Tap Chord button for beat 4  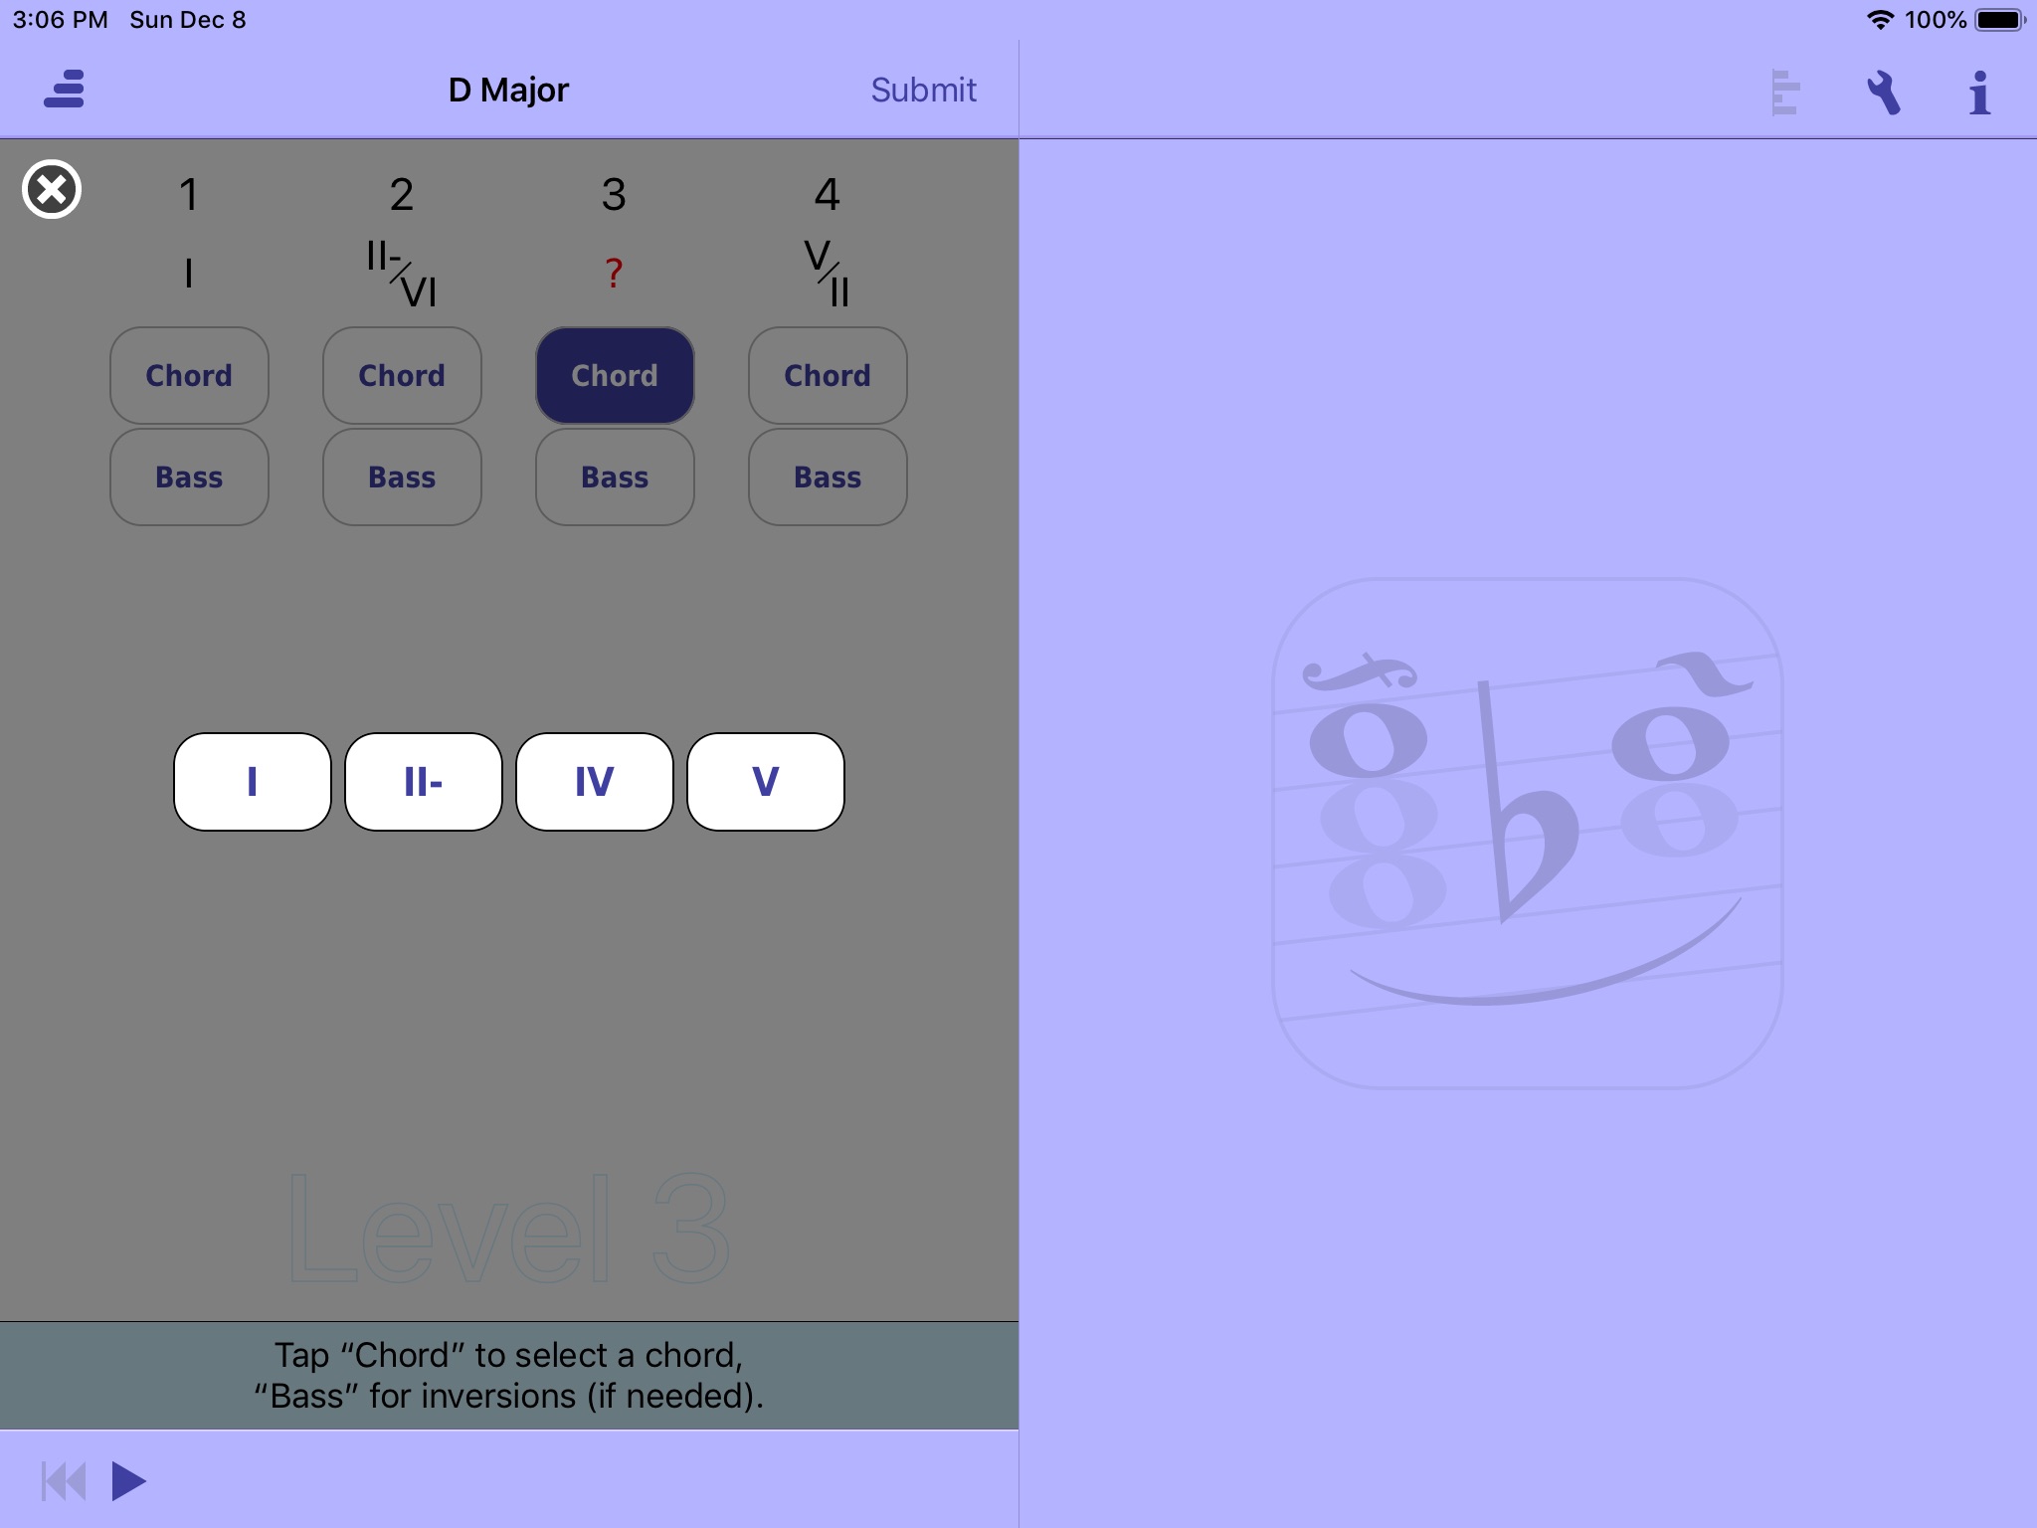coord(826,372)
